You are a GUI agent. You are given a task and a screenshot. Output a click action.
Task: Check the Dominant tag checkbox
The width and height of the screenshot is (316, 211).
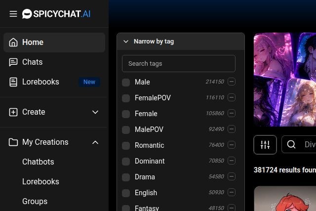tap(126, 161)
